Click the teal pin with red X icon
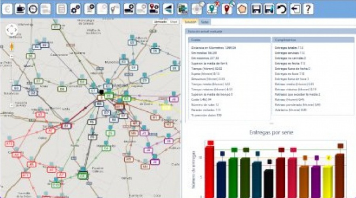This screenshot has width=356, height=198. pyautogui.click(x=212, y=9)
